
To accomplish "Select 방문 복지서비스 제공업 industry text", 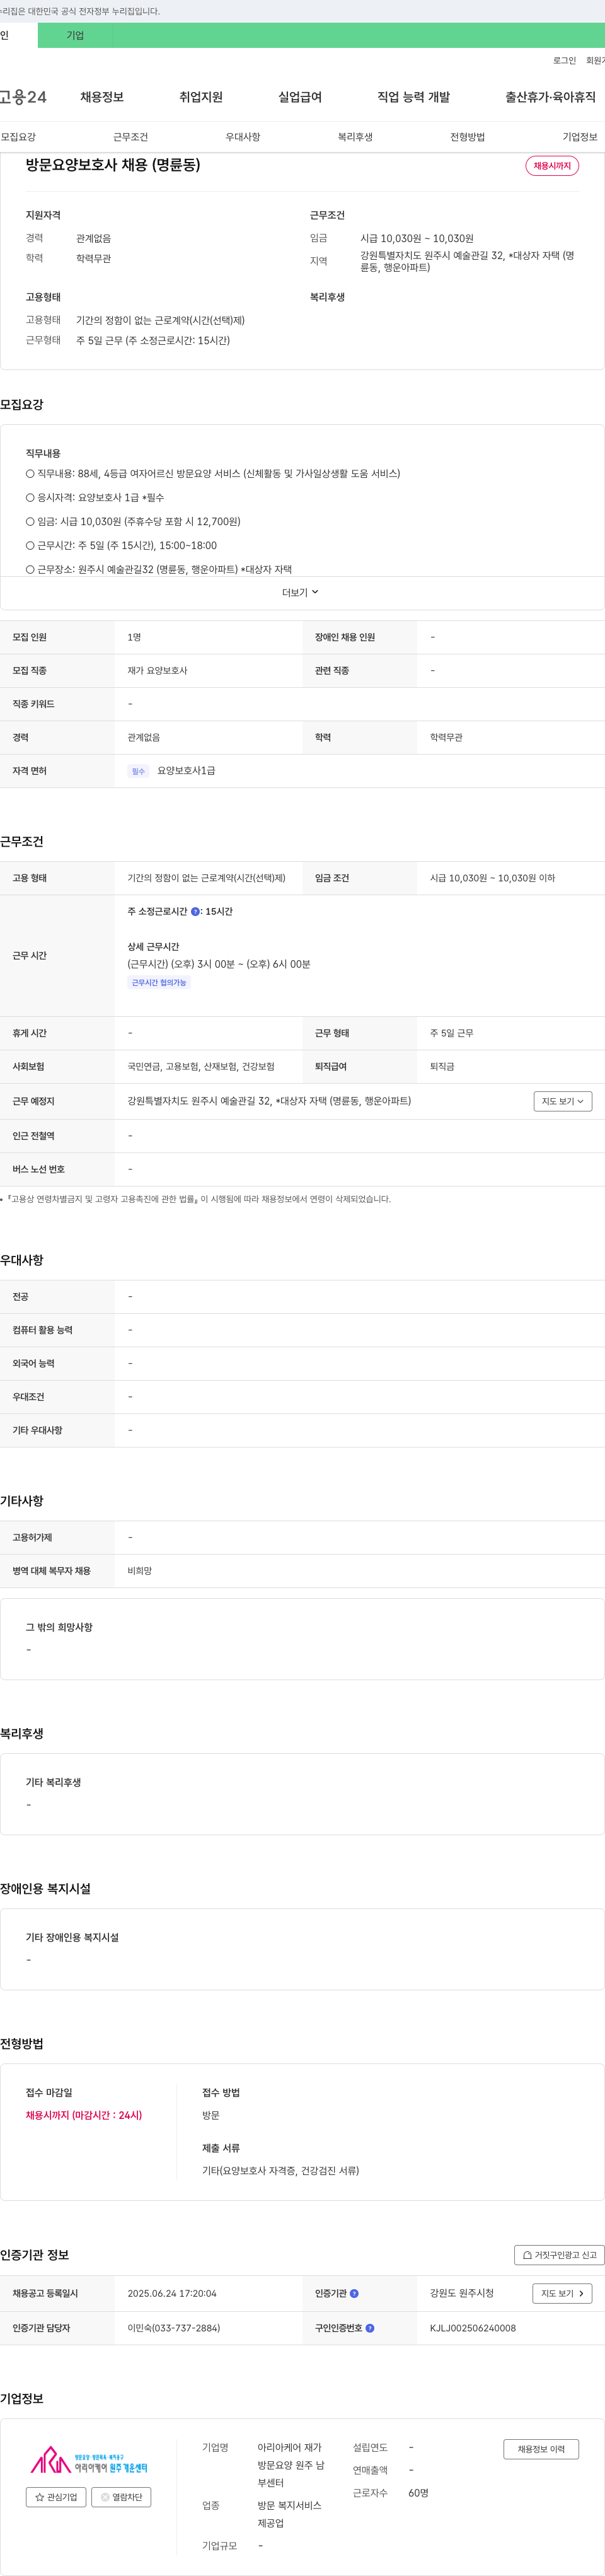I will click(x=290, y=2514).
